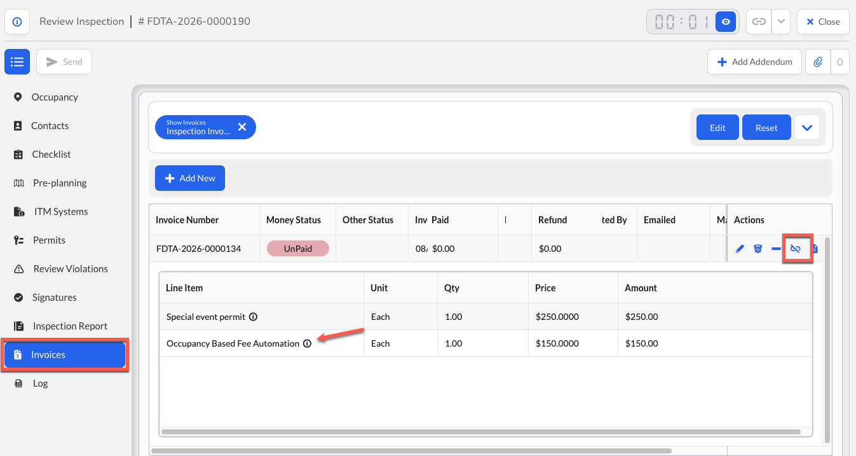The height and width of the screenshot is (456, 856).
Task: Click the vertical scrollbar beside Actions
Action: pyautogui.click(x=827, y=340)
